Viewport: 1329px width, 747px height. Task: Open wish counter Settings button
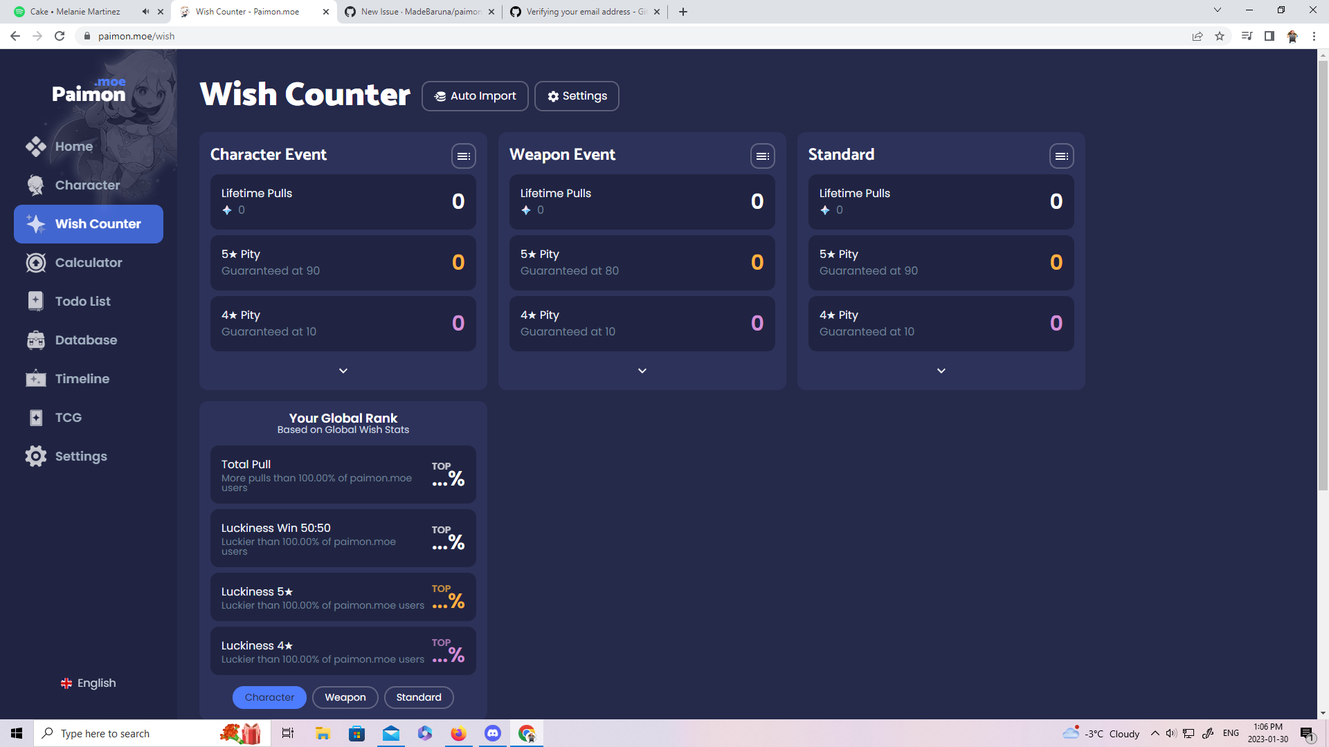click(577, 96)
